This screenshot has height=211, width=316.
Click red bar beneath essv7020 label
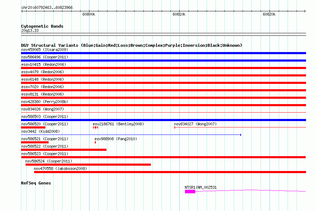pos(163,90)
